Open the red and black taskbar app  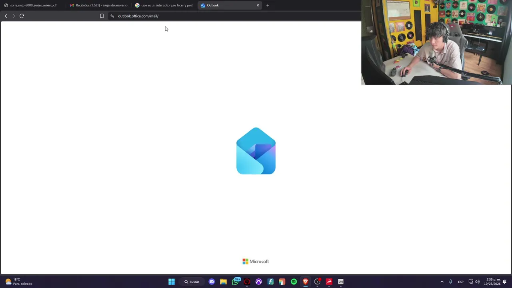coord(247,282)
